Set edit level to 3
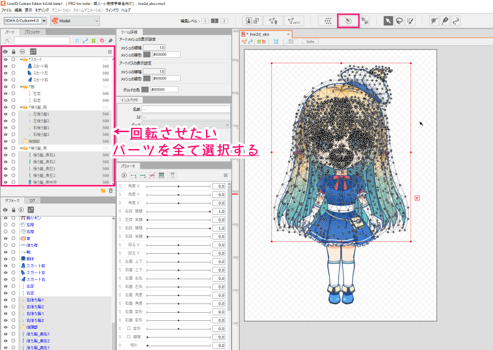 (x=224, y=20)
